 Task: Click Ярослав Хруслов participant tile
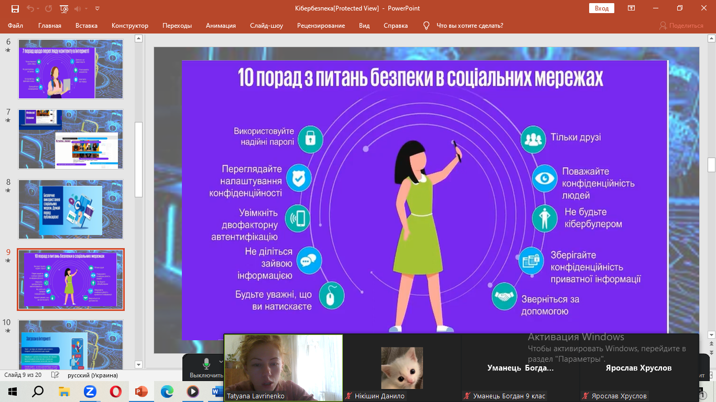pyautogui.click(x=639, y=368)
